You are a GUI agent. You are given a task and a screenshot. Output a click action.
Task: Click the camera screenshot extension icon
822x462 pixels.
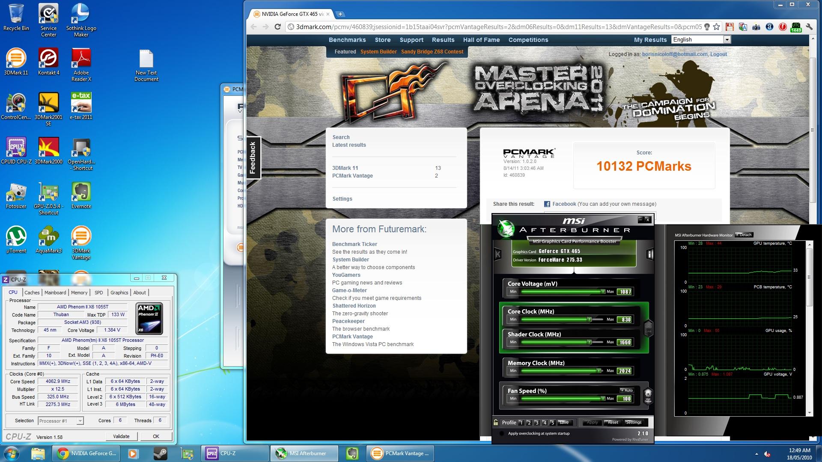point(756,27)
